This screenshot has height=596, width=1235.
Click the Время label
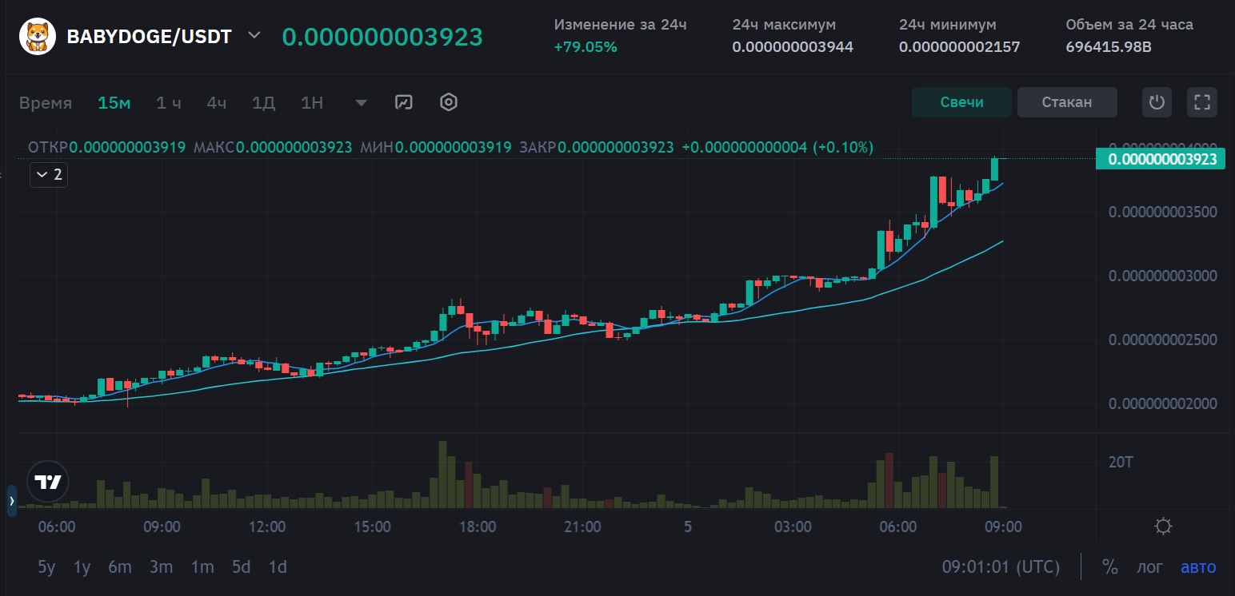tap(46, 103)
